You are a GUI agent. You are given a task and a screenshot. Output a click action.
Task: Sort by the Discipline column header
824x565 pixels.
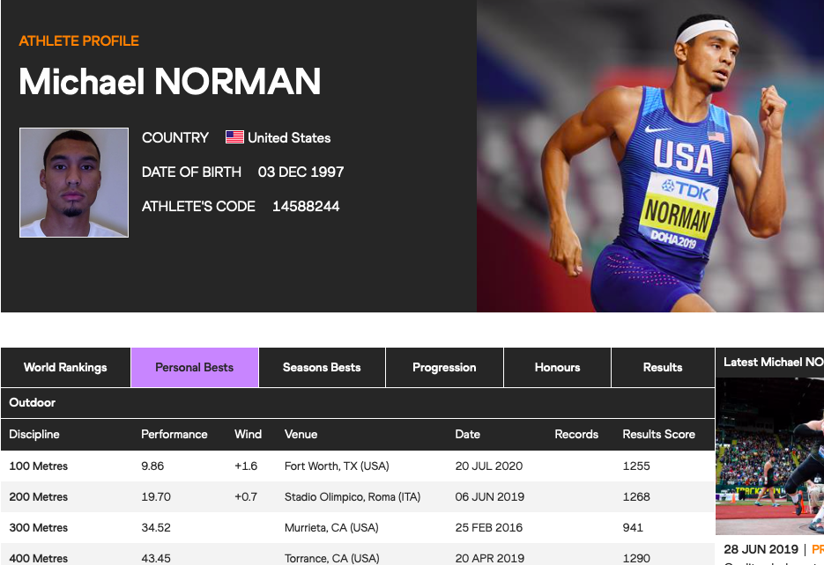(34, 435)
